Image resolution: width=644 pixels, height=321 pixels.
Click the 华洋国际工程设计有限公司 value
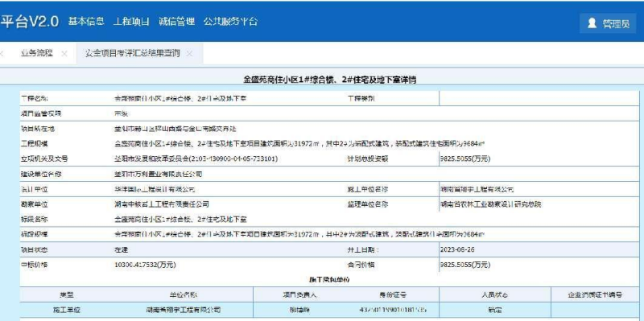point(155,189)
